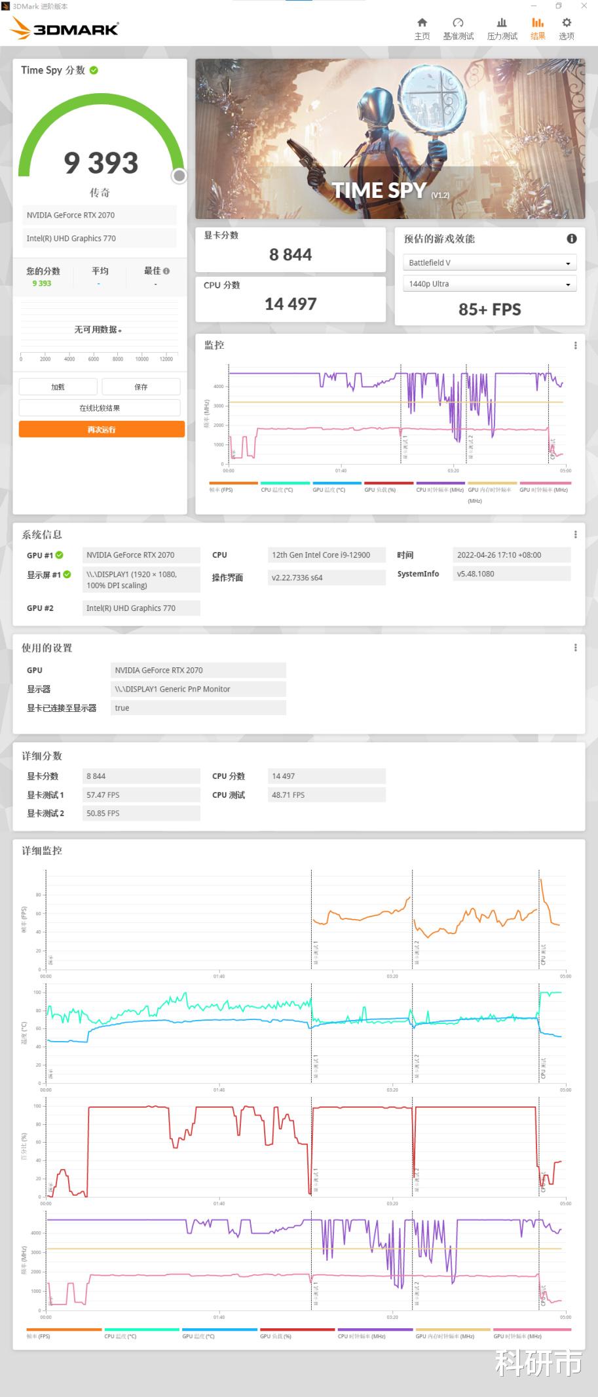Click green check next to GPU #1
Screen dimensions: 598x1397
(x=60, y=555)
